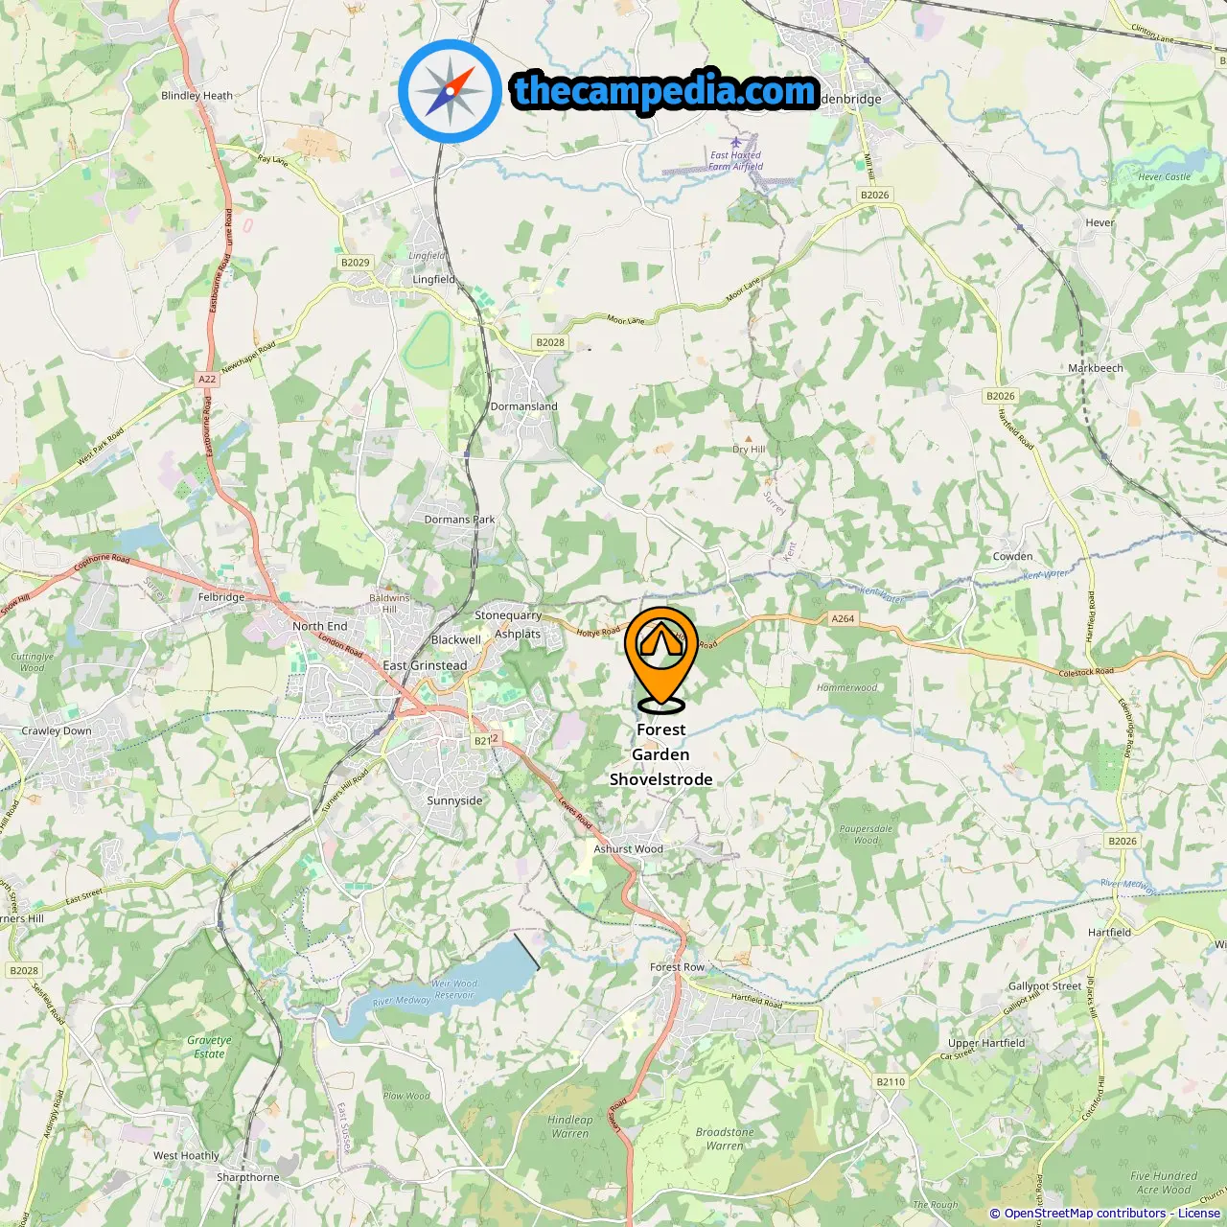
Task: Click the Forest Row village label
Action: [x=677, y=967]
